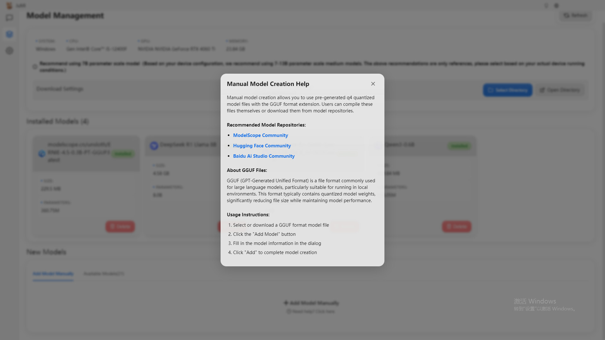605x340 pixels.
Task: Switch to the Available Models(71) tab
Action: 104,274
